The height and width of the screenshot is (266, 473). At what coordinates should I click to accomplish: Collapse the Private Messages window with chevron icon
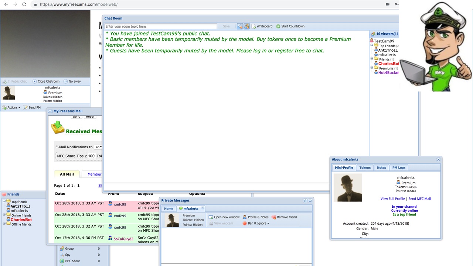click(x=305, y=201)
